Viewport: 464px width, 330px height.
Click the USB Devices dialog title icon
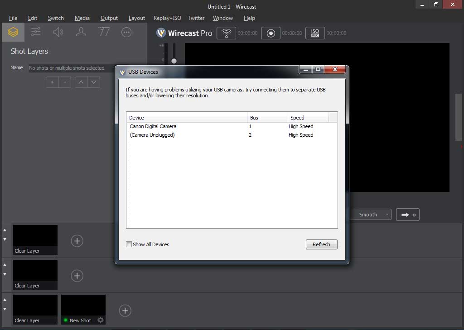(122, 72)
